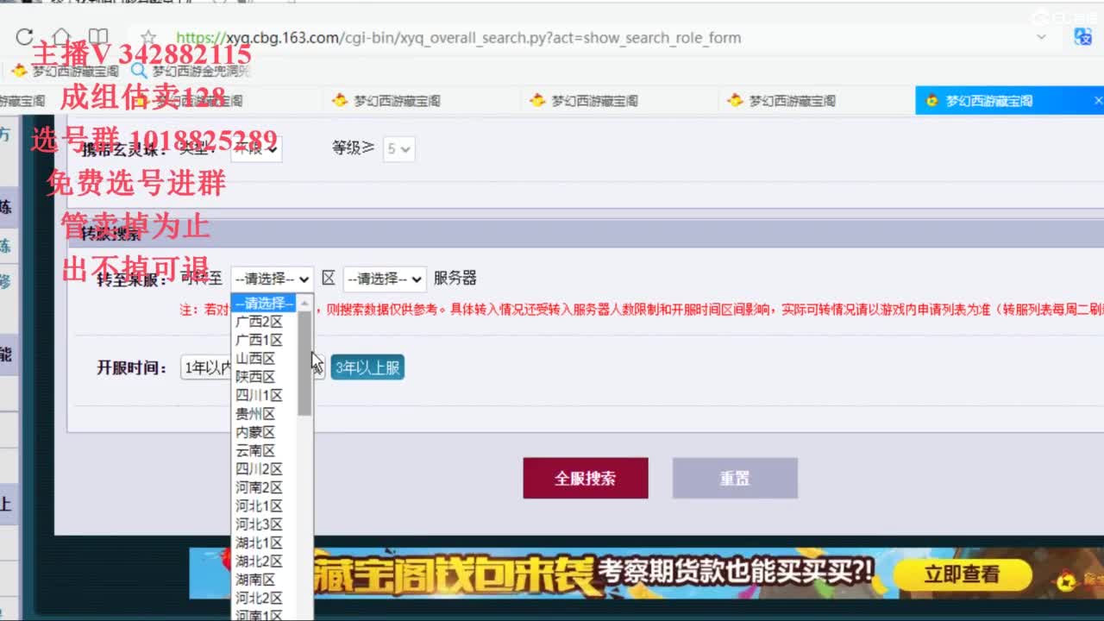Open the 服务器 server select dropdown
This screenshot has height=621, width=1104.
tap(385, 279)
